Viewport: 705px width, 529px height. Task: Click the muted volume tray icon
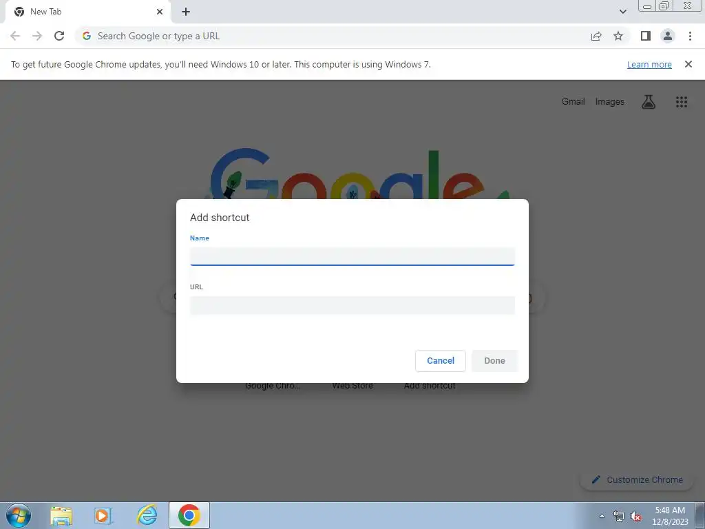click(x=635, y=517)
